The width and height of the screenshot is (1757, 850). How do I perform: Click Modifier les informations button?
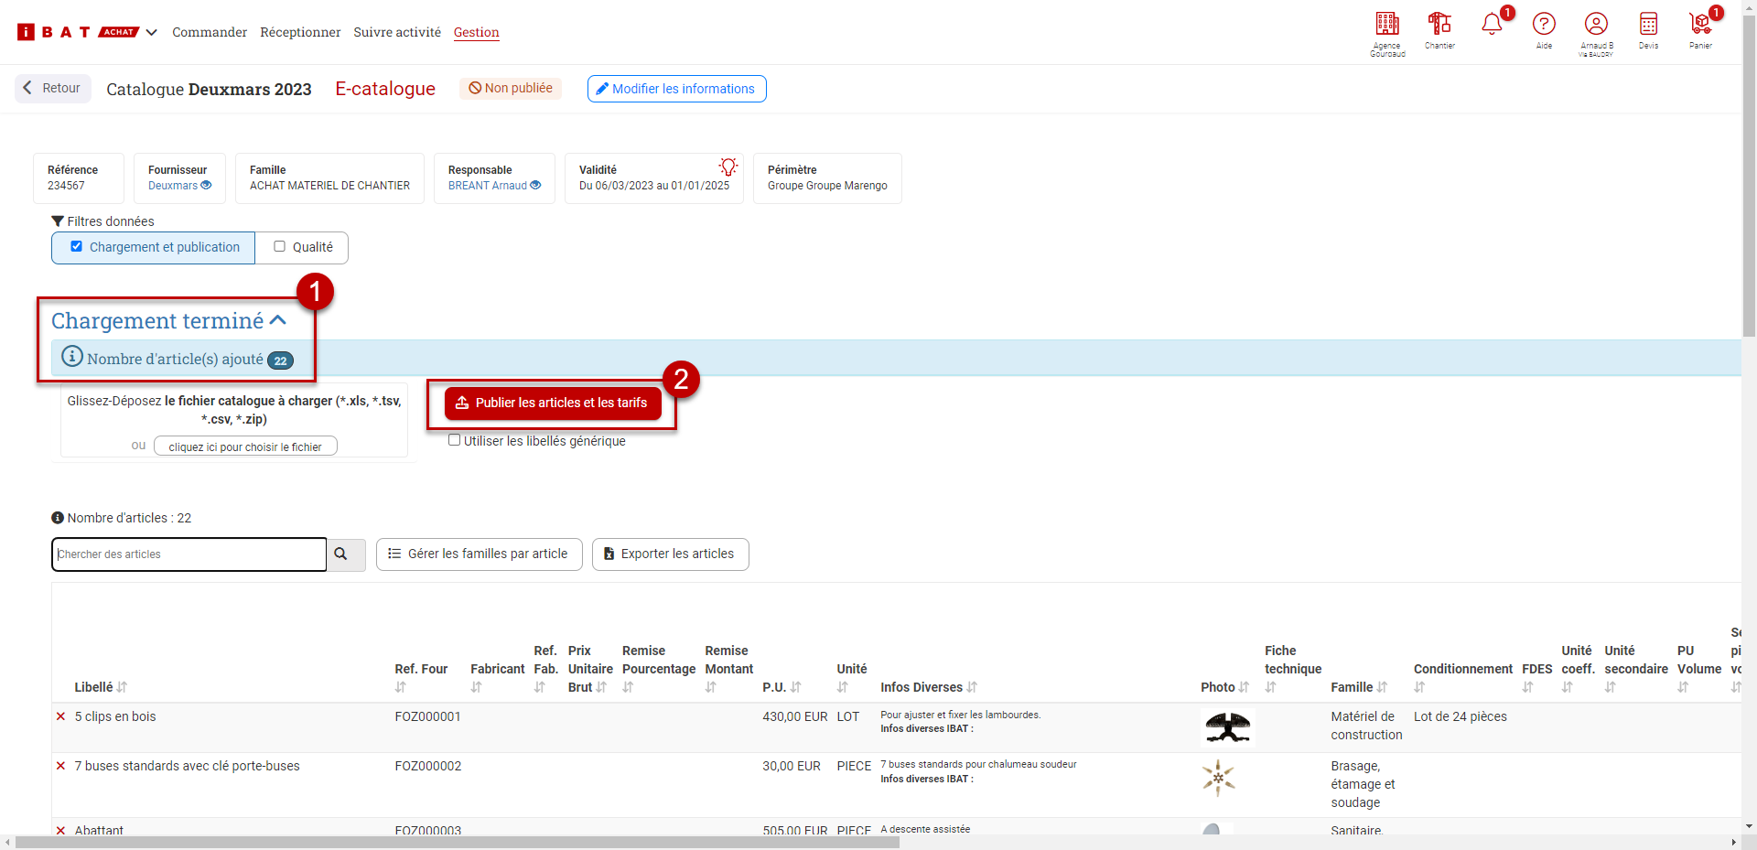pos(676,89)
